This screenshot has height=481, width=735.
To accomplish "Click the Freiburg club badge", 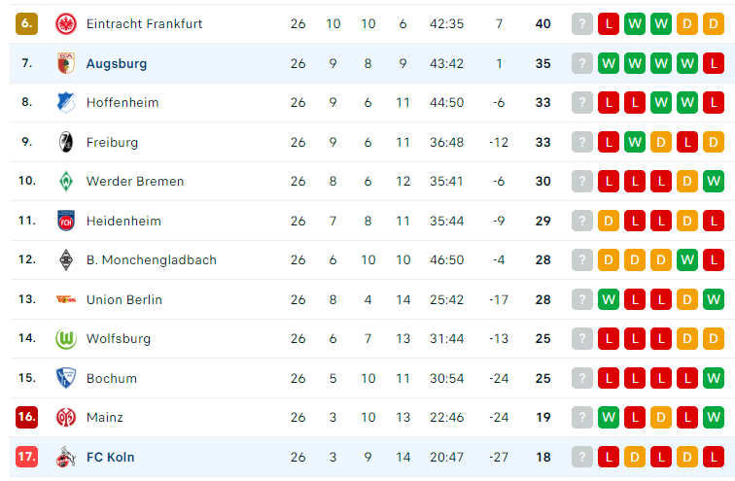I will click(66, 142).
